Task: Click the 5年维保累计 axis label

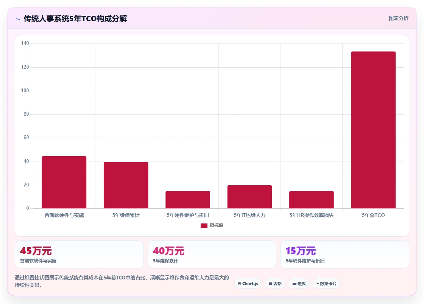Action: (x=126, y=215)
